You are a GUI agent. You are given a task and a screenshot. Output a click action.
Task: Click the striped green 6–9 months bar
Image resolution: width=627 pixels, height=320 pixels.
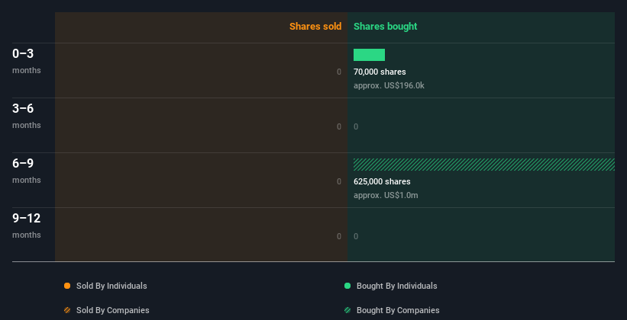[483, 165]
